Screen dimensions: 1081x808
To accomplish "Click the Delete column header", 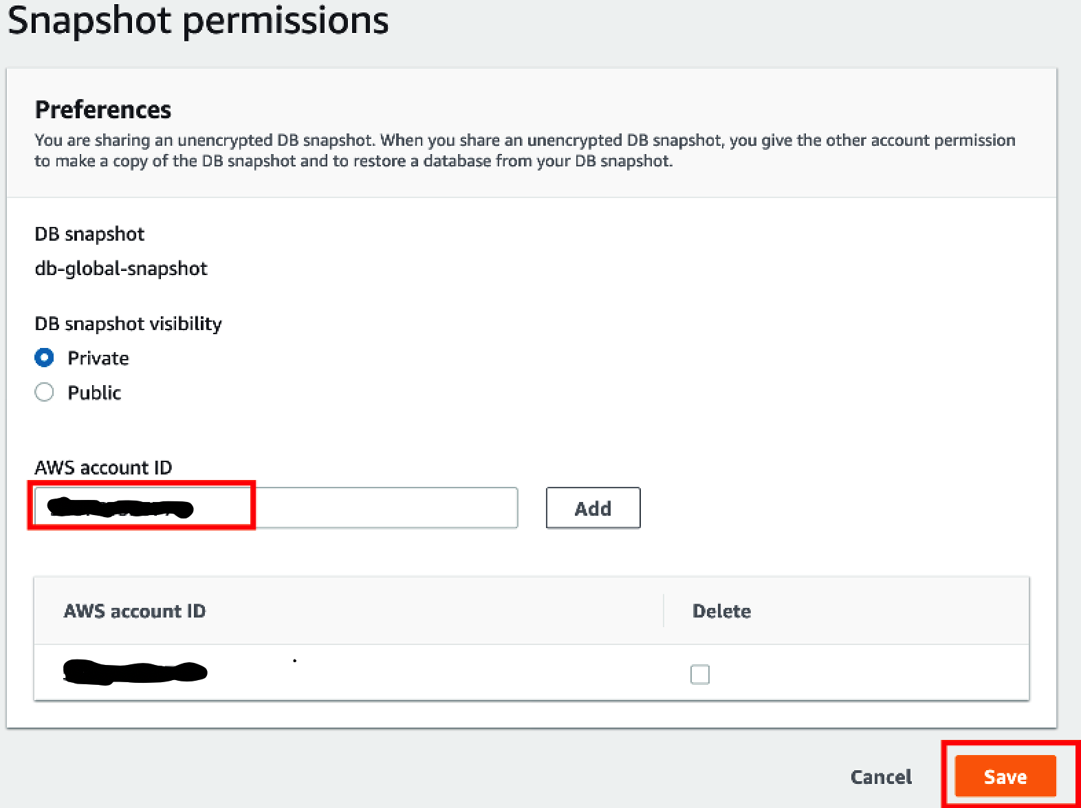I will (x=721, y=611).
